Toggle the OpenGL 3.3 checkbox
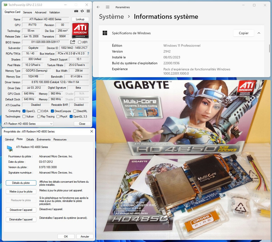This screenshot has height=242, width=272. pyautogui.click(x=71, y=116)
